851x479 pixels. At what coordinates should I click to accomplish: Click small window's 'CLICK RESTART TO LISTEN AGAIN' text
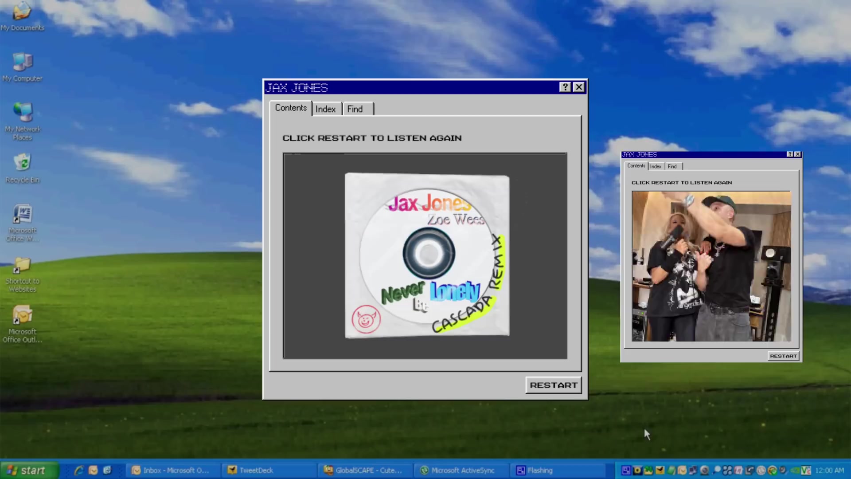(682, 182)
